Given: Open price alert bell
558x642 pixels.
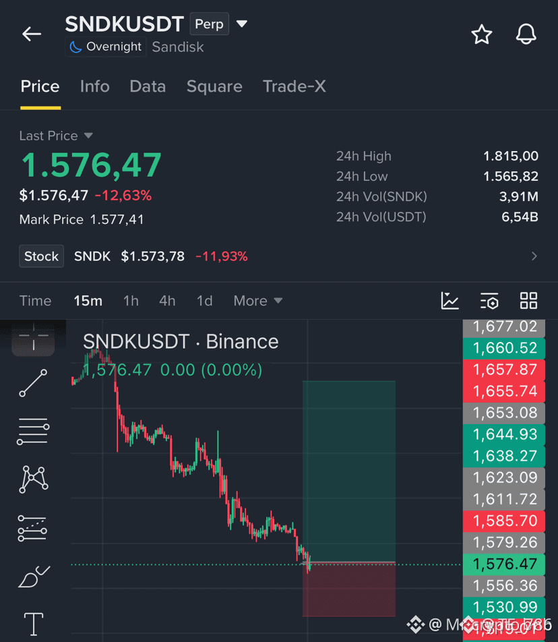Looking at the screenshot, I should click(x=526, y=34).
